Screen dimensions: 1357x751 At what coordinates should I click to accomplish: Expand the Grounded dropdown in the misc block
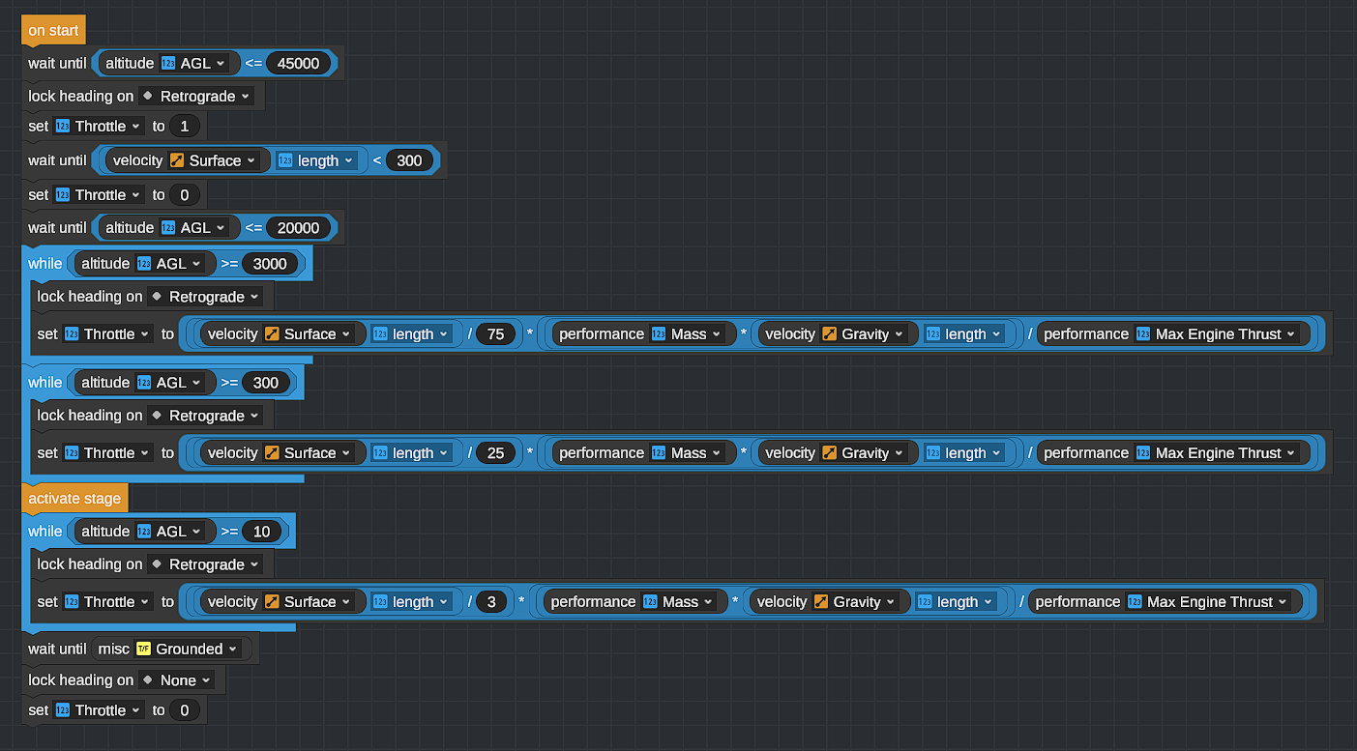[x=197, y=650]
